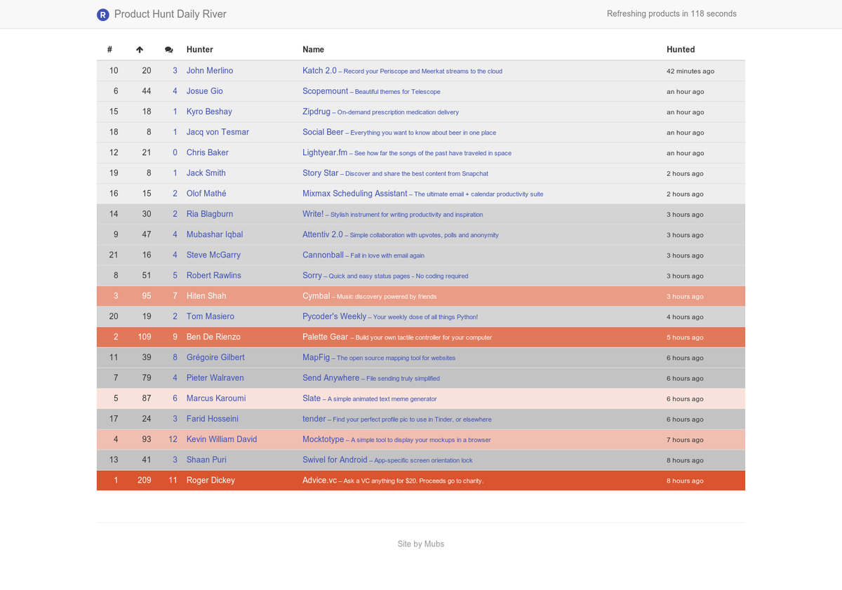
Task: Open the Sorry status pages product
Action: pos(312,275)
